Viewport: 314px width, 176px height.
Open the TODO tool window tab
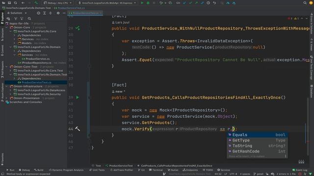pos(208,170)
